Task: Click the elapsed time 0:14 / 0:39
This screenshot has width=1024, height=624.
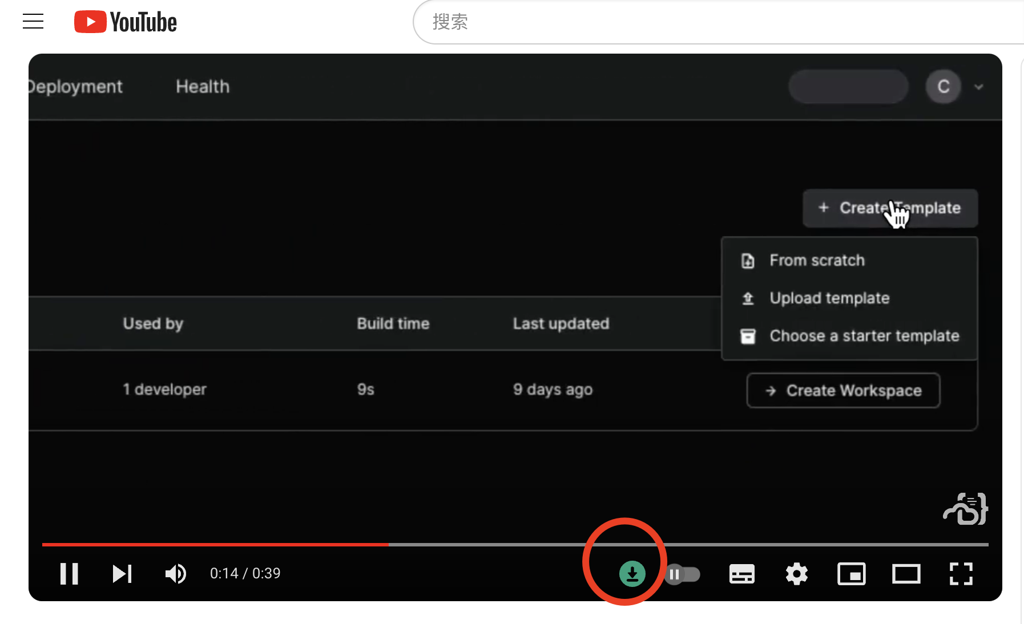Action: 245,573
